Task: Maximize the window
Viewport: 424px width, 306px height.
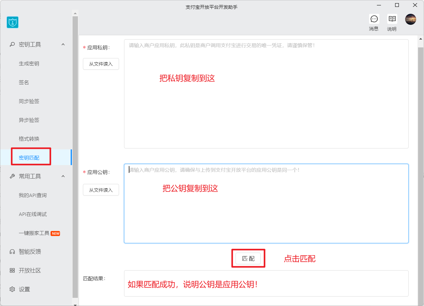Action: pos(397,5)
